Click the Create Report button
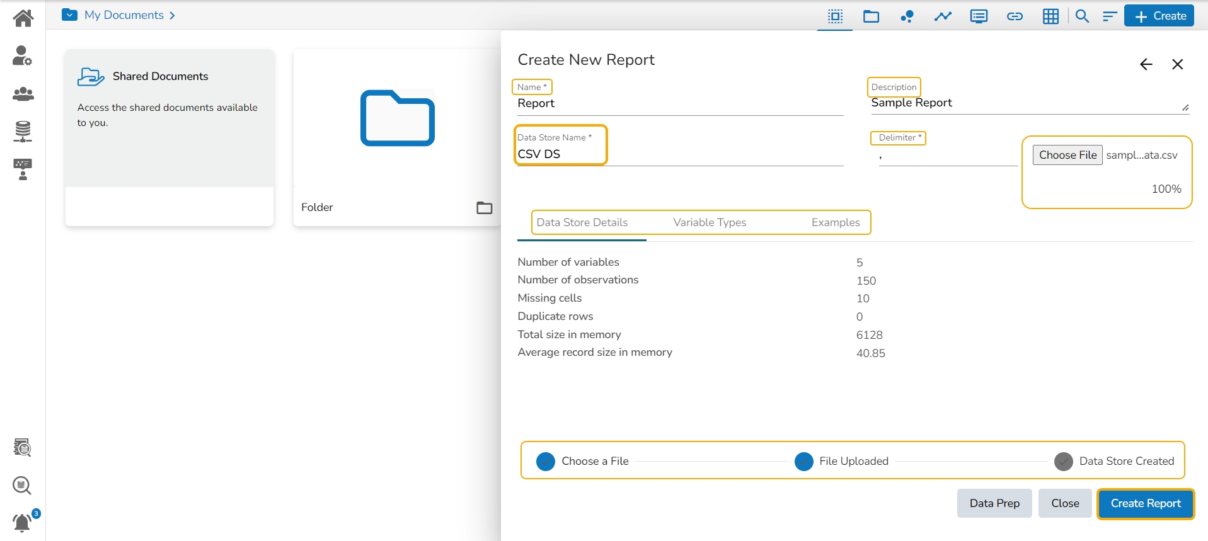The width and height of the screenshot is (1208, 541). click(x=1145, y=503)
